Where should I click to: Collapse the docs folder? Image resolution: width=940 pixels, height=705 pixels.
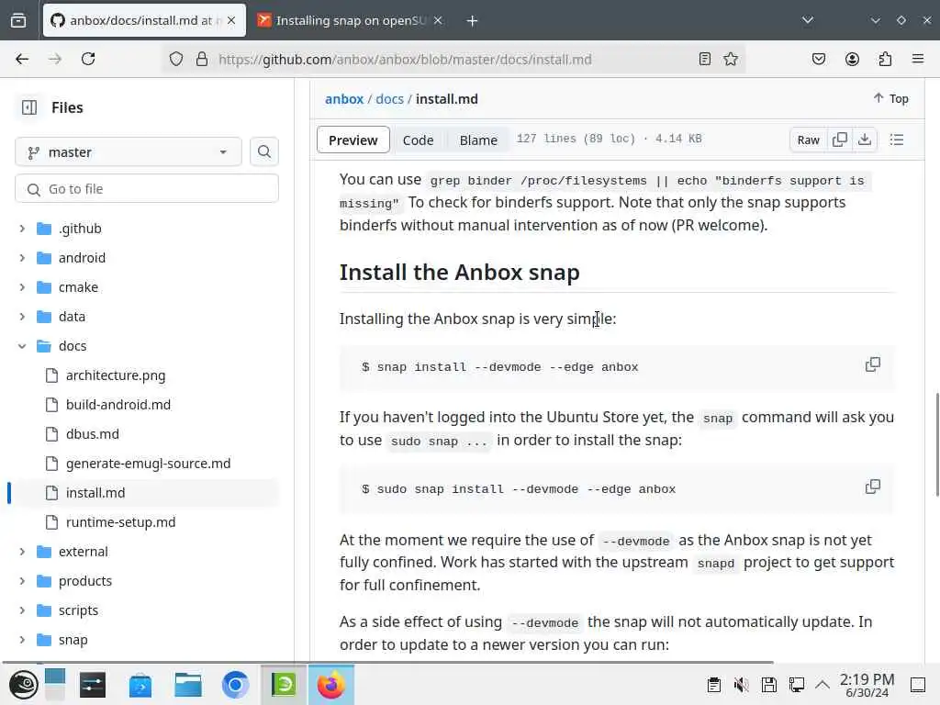[22, 346]
